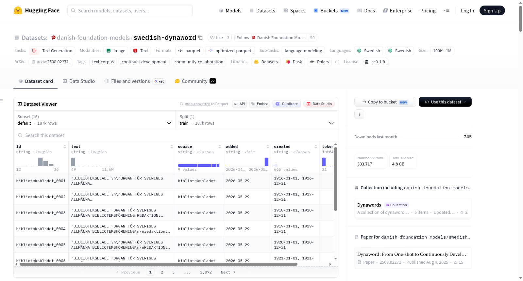523x281 pixels.
Task: Filter by parquet format tag
Action: point(189,51)
